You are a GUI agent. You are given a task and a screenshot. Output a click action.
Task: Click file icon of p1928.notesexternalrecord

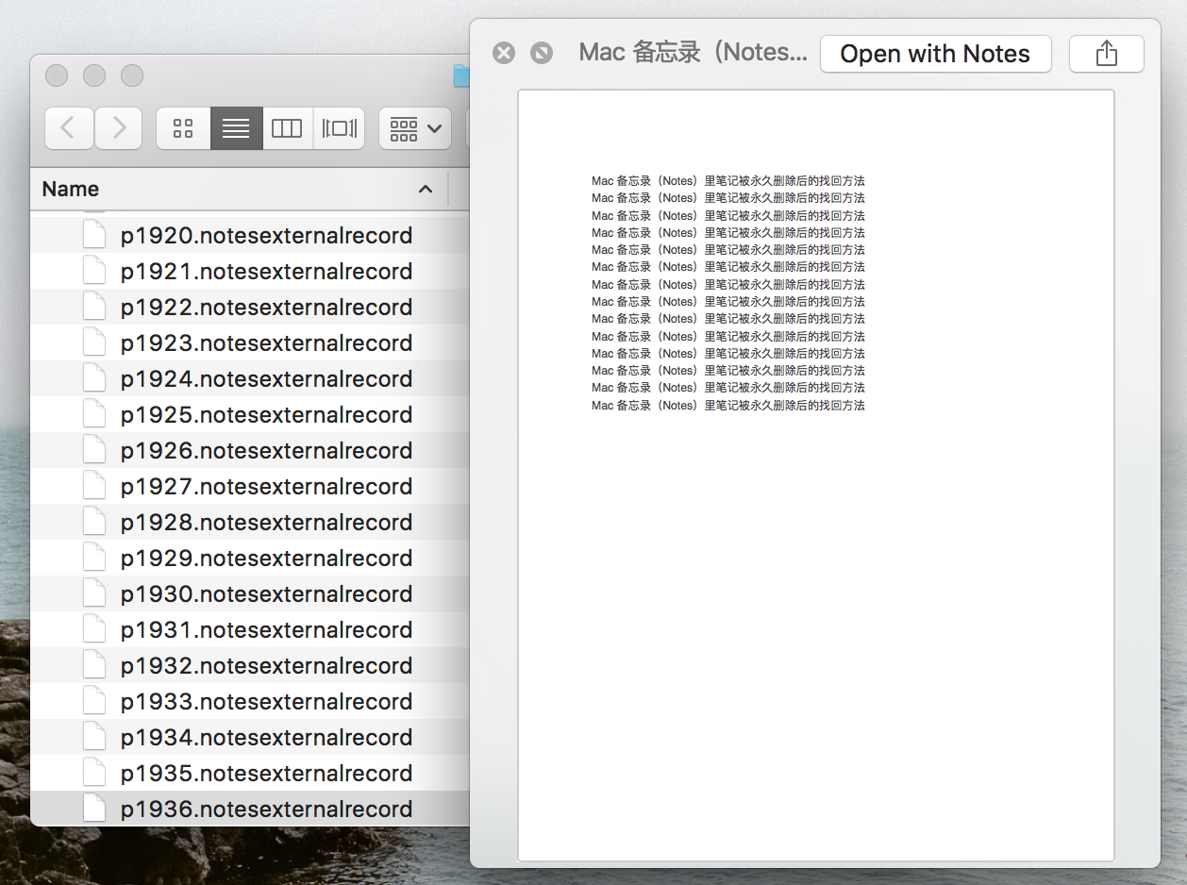click(x=94, y=521)
